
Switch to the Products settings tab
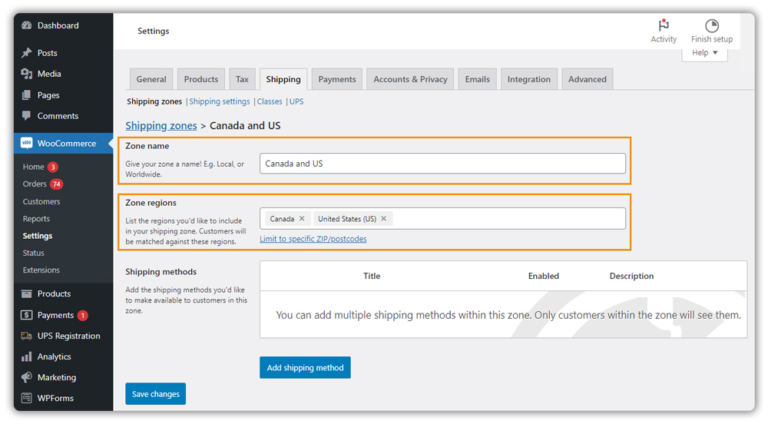tap(200, 79)
